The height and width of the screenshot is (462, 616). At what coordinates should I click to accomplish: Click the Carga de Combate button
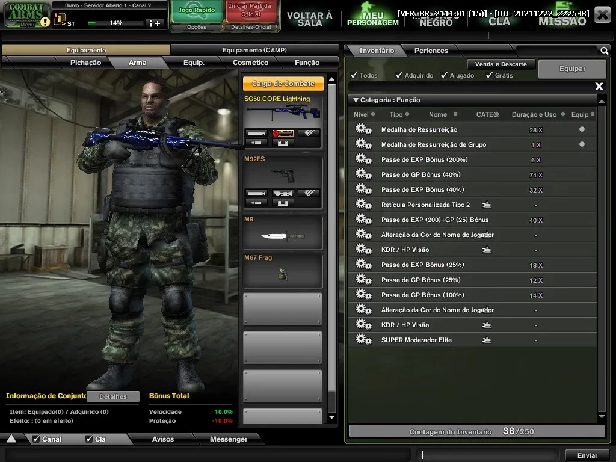tap(283, 83)
